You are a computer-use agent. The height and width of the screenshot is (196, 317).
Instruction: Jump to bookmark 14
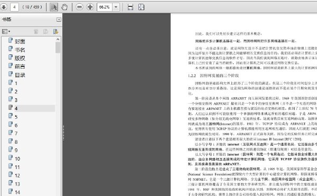pyautogui.click(x=17, y=192)
